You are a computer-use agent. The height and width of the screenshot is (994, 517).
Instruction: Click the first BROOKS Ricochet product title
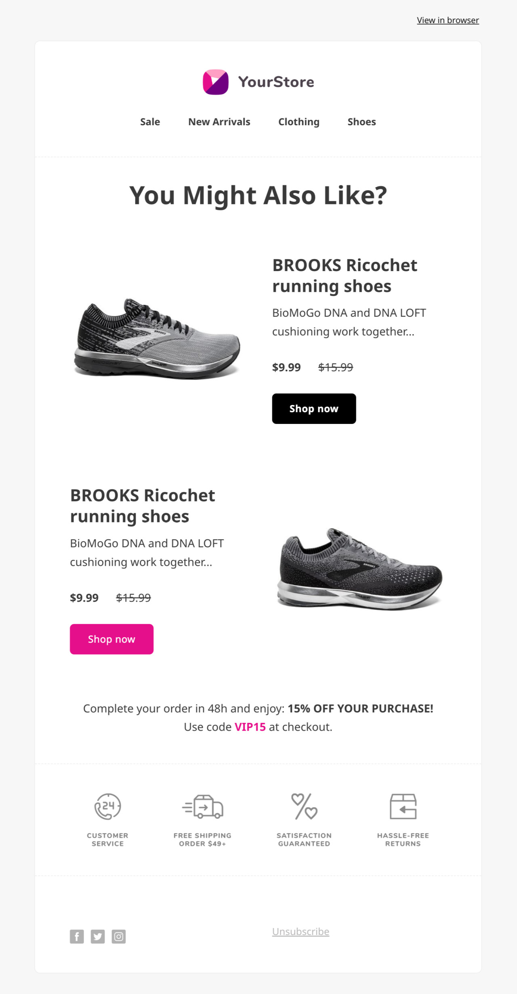pyautogui.click(x=345, y=276)
